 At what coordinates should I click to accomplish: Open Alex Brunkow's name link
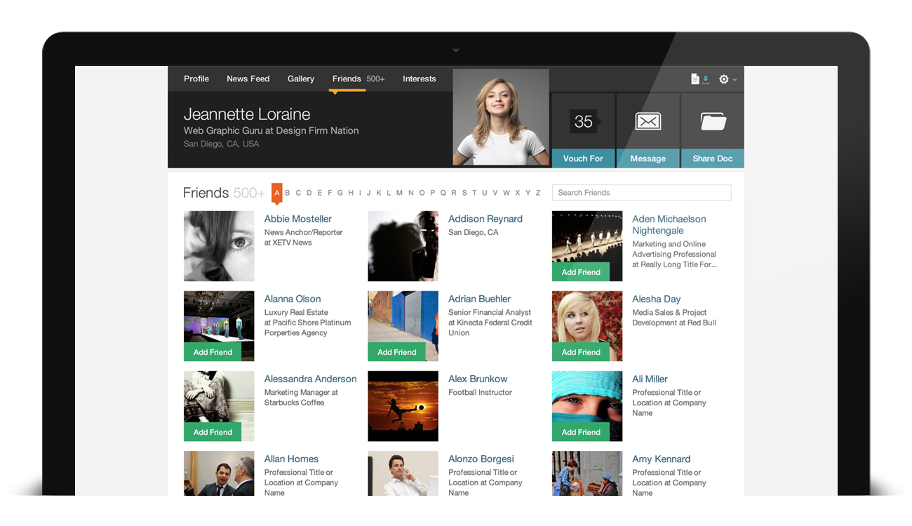(478, 379)
